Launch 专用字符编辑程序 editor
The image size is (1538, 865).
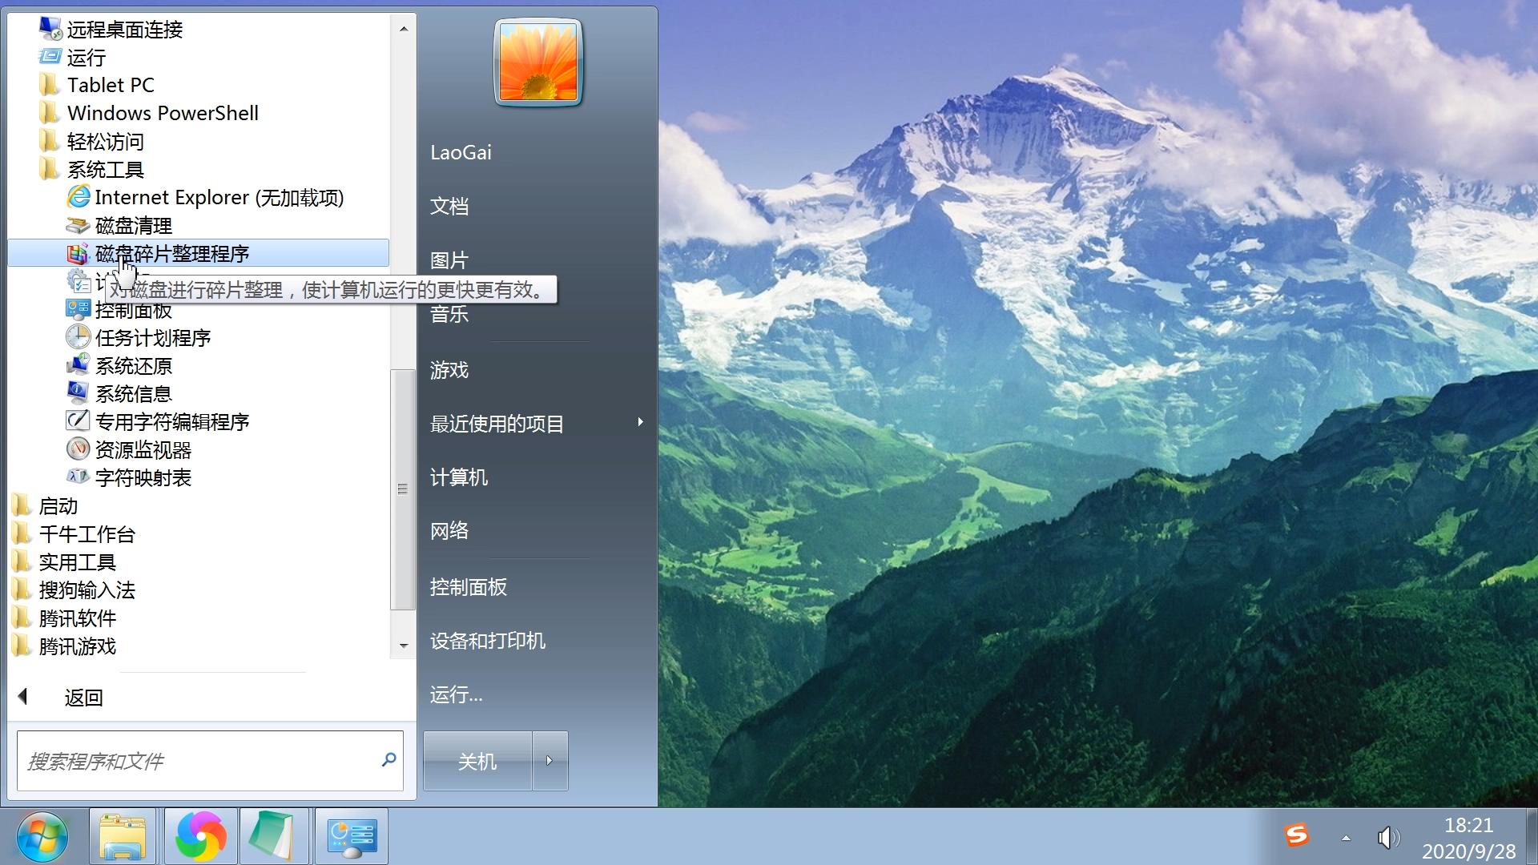click(172, 421)
